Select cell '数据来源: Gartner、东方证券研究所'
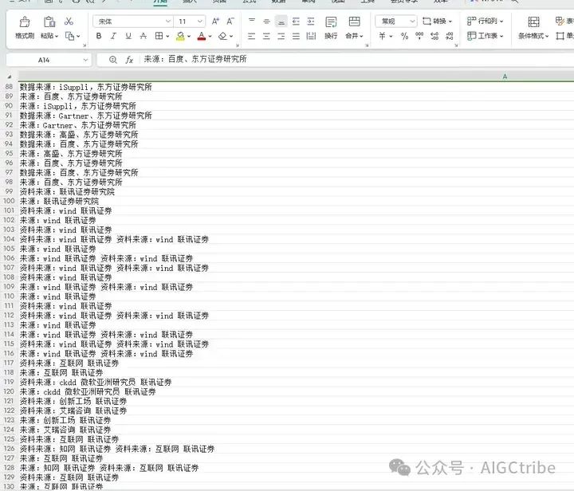The height and width of the screenshot is (491, 574). [x=296, y=116]
